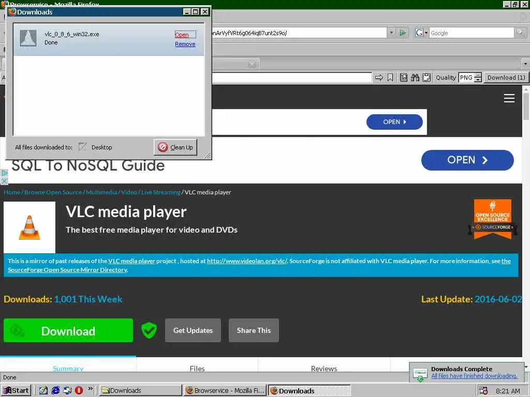Screen dimensions: 530x397
Task: Close the browser tab
Action: [x=252, y=64]
